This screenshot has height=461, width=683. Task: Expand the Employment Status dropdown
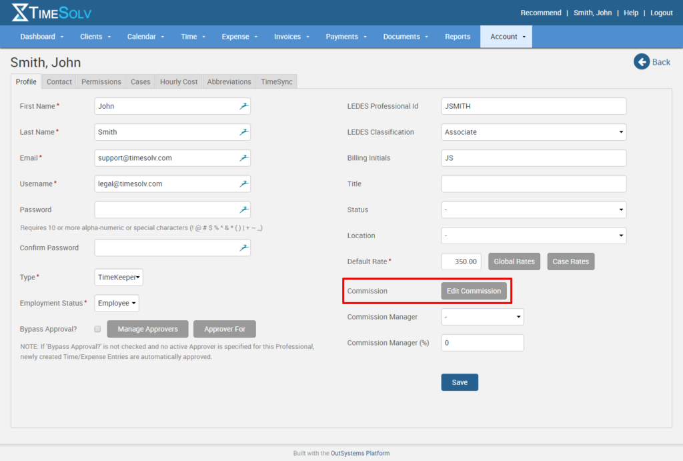click(117, 303)
